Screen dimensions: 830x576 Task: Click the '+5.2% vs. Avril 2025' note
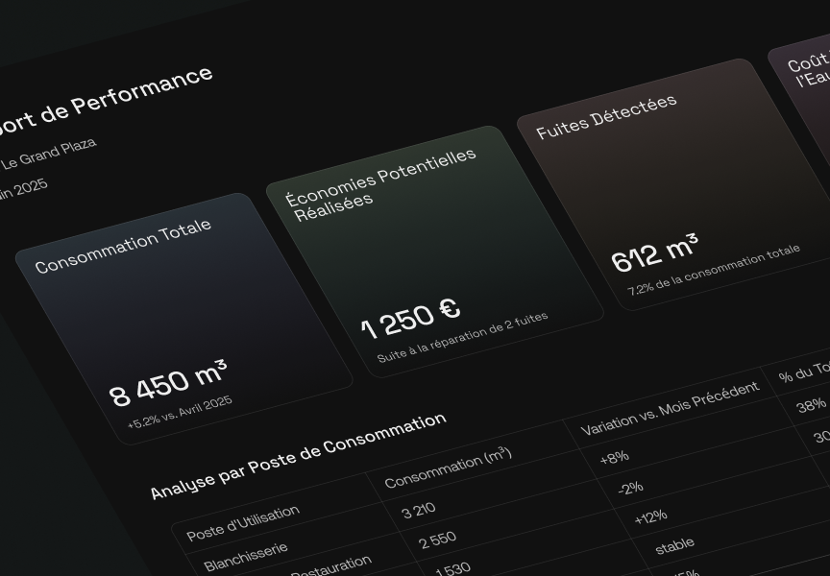click(180, 412)
